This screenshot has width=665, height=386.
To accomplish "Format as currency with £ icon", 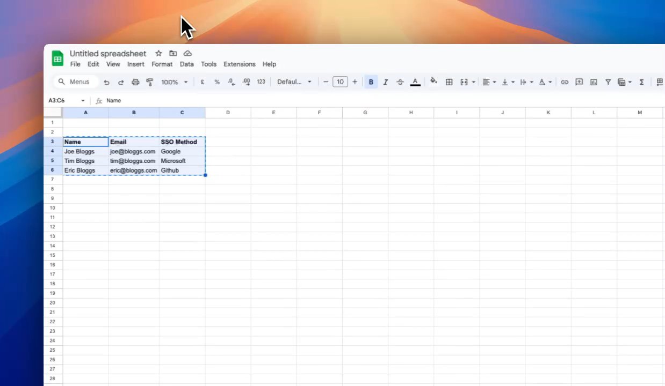I will click(203, 82).
